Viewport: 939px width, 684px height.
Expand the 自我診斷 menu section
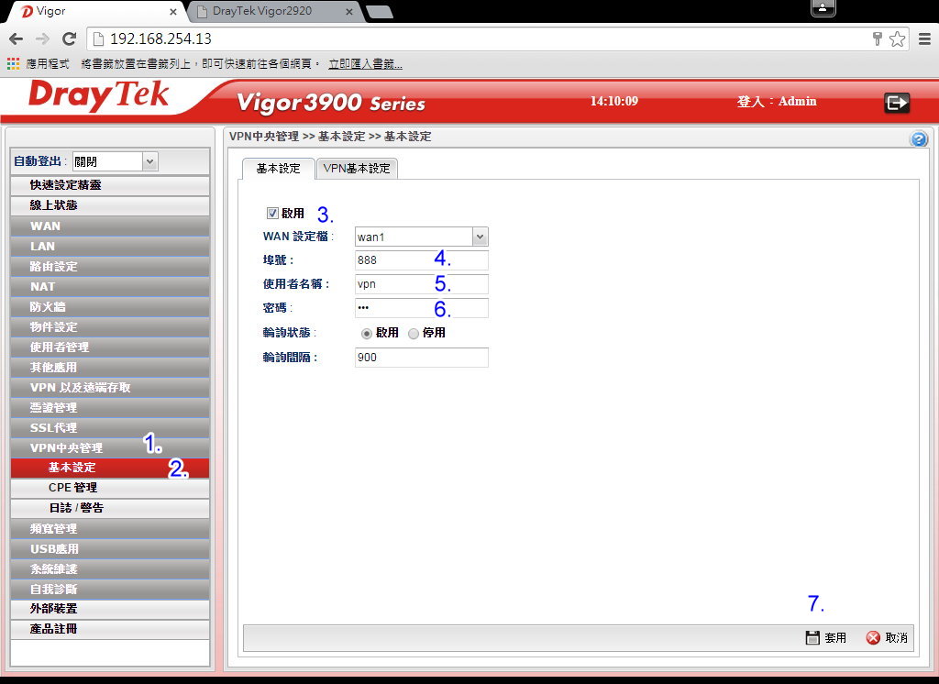[110, 590]
